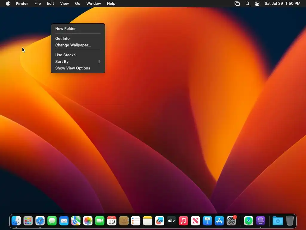Open the Photos app icon

click(88, 221)
